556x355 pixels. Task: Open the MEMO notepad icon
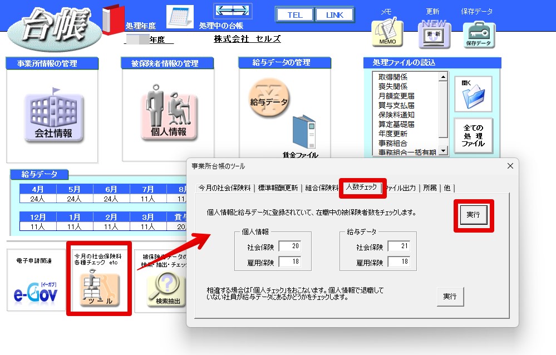click(387, 33)
